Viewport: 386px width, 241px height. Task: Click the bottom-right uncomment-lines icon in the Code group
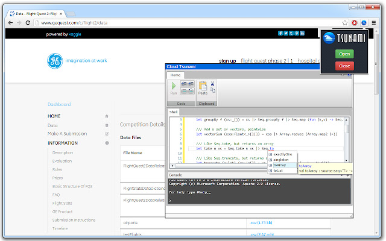coord(191,91)
